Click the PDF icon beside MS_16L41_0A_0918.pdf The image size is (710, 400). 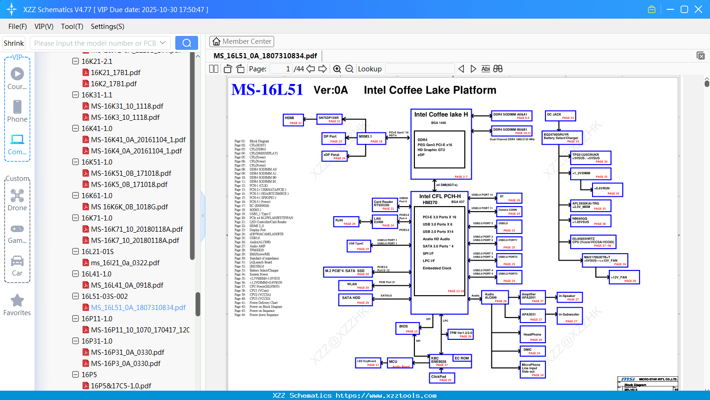coord(86,285)
